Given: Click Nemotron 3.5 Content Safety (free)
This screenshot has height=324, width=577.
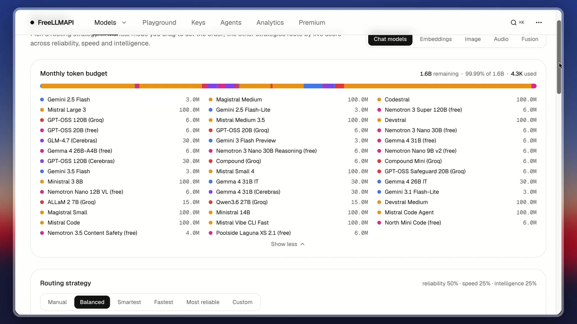Looking at the screenshot, I should [120, 233].
